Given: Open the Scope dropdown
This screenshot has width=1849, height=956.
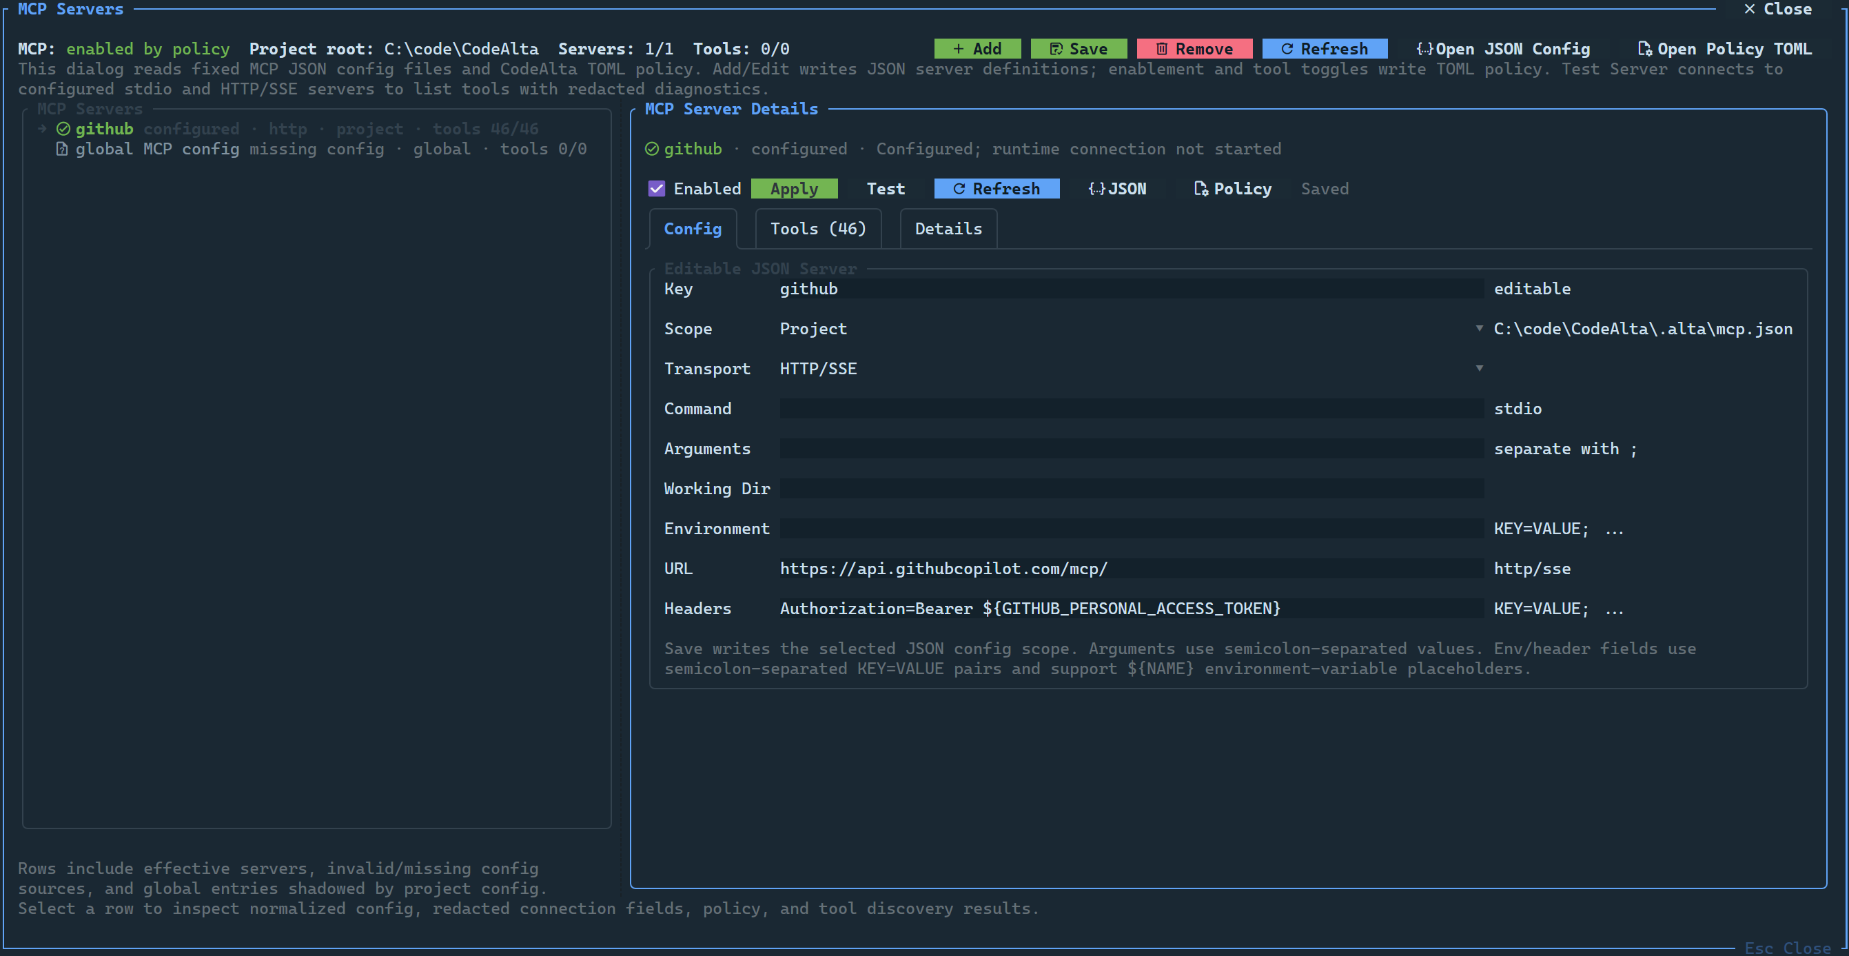Looking at the screenshot, I should (1131, 329).
